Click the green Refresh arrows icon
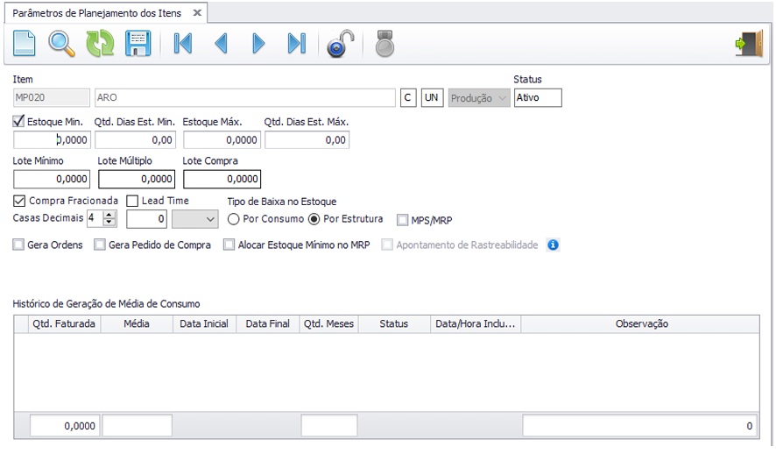This screenshot has height=454, width=776. 100,43
